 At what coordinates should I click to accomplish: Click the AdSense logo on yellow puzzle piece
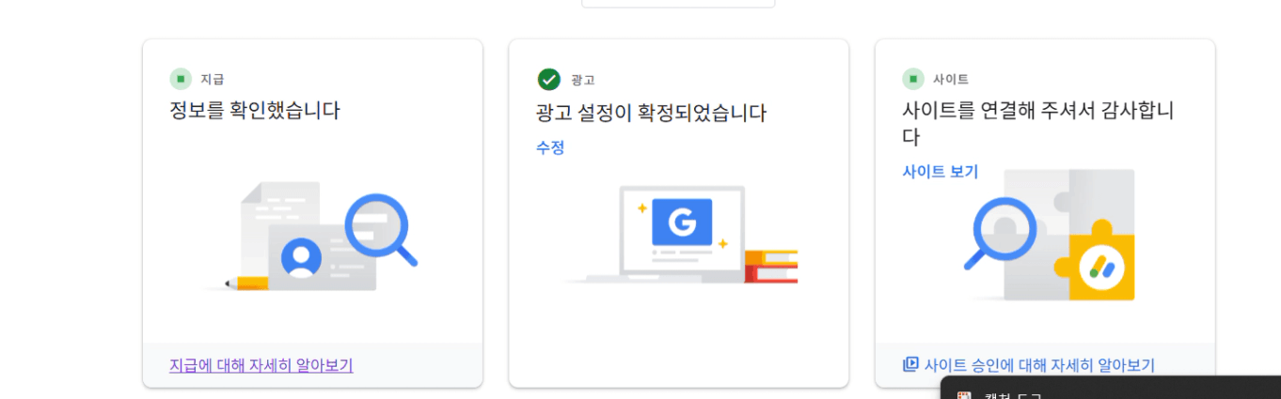[x=1101, y=266]
